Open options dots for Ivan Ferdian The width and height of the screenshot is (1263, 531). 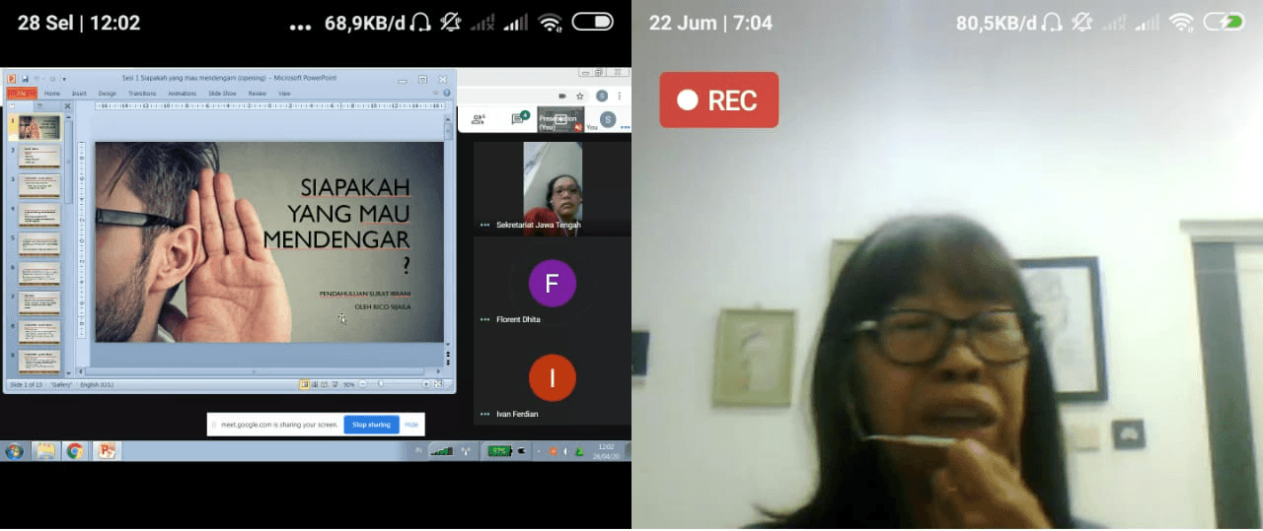[484, 414]
